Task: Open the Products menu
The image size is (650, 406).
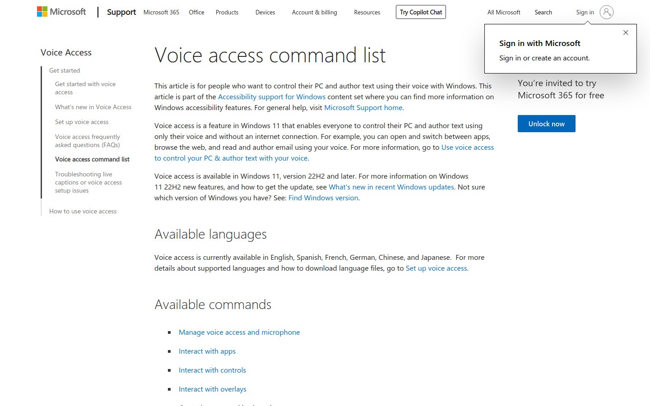Action: [227, 13]
